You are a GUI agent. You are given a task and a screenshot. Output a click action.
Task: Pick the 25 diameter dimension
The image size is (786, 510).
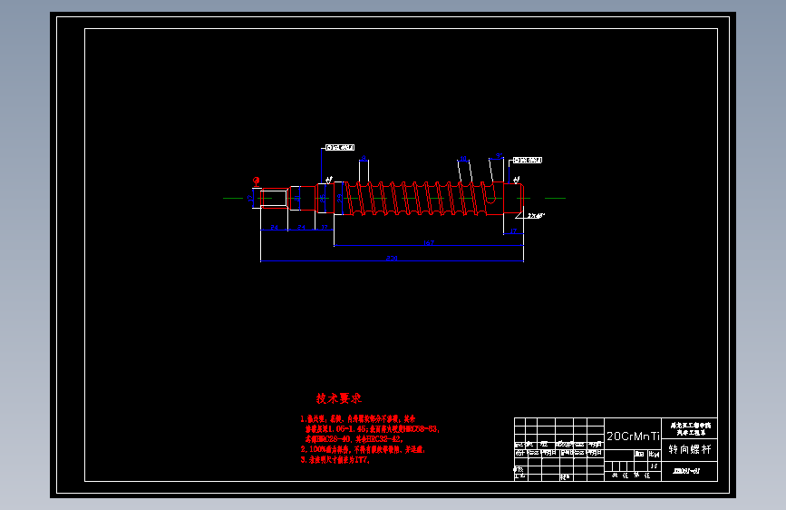pyautogui.click(x=322, y=198)
